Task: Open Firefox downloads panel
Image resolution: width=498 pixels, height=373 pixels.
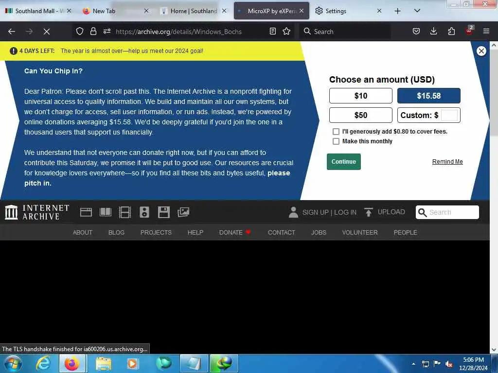Action: pyautogui.click(x=433, y=32)
